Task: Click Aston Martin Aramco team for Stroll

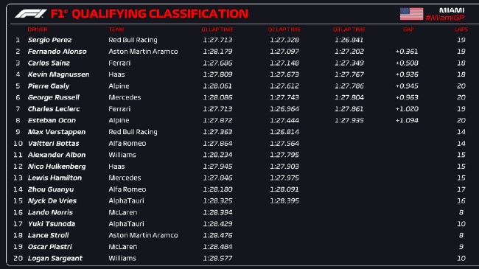Action: [143, 235]
